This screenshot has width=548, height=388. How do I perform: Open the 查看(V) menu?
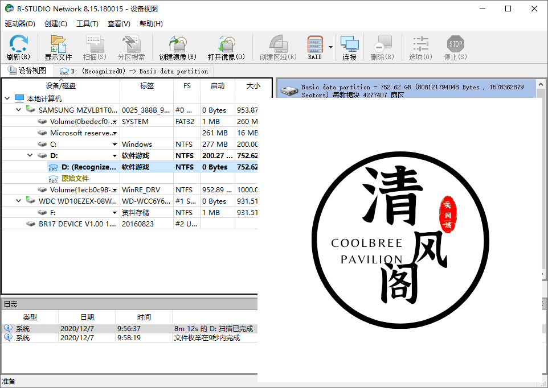[119, 24]
